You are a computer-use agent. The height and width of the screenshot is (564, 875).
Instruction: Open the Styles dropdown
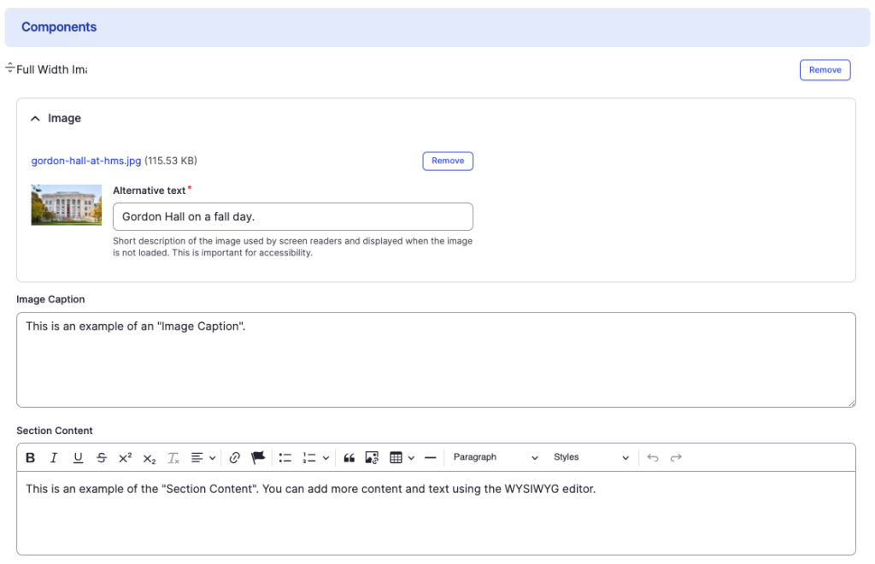pos(591,458)
